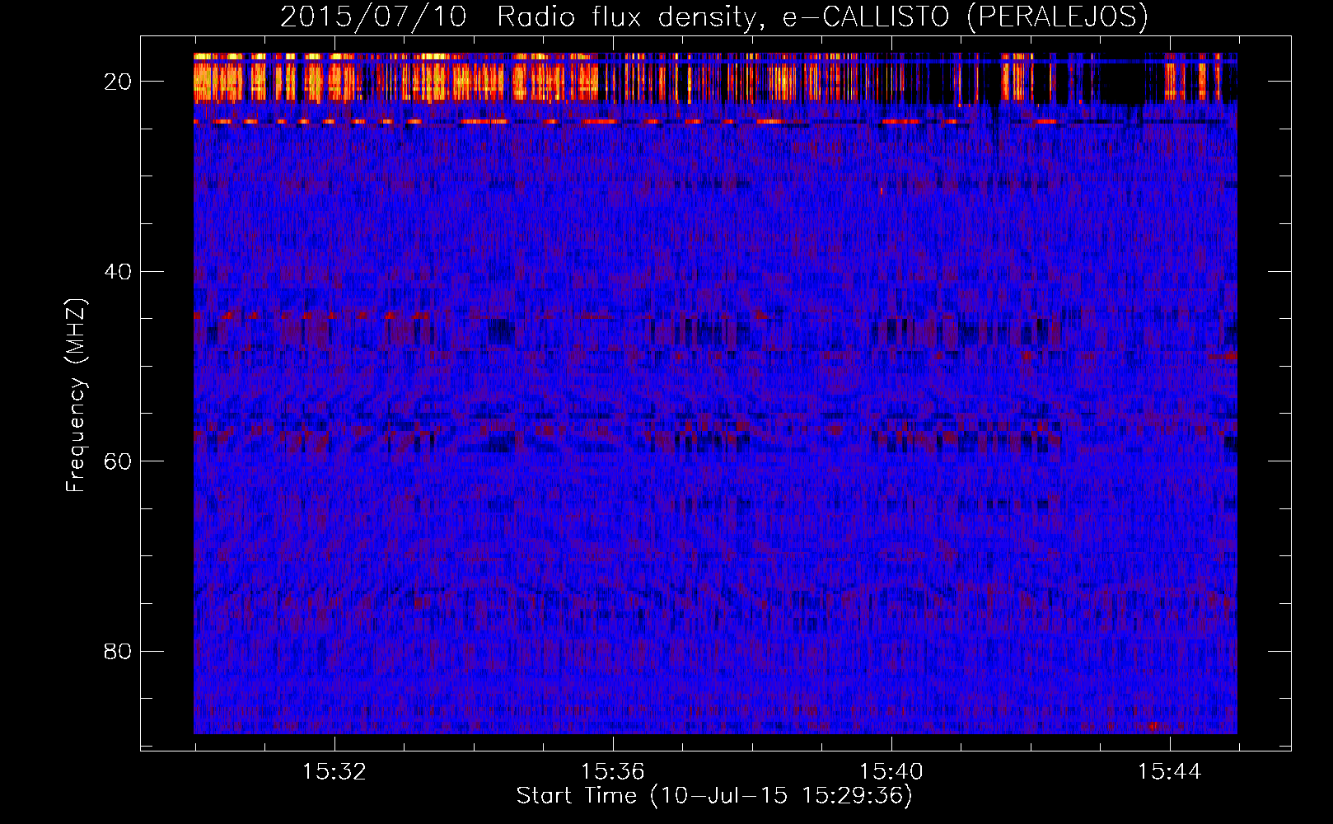Click the 80 frequency tick label
Viewport: 1333px width, 824px height.
(118, 652)
